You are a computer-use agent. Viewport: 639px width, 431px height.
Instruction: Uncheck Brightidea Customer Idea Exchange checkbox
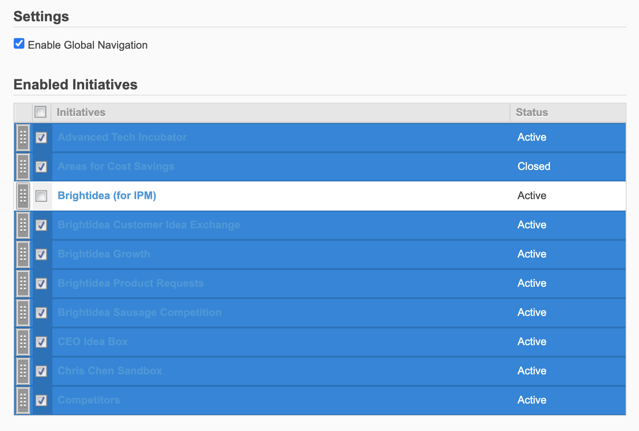(x=41, y=225)
